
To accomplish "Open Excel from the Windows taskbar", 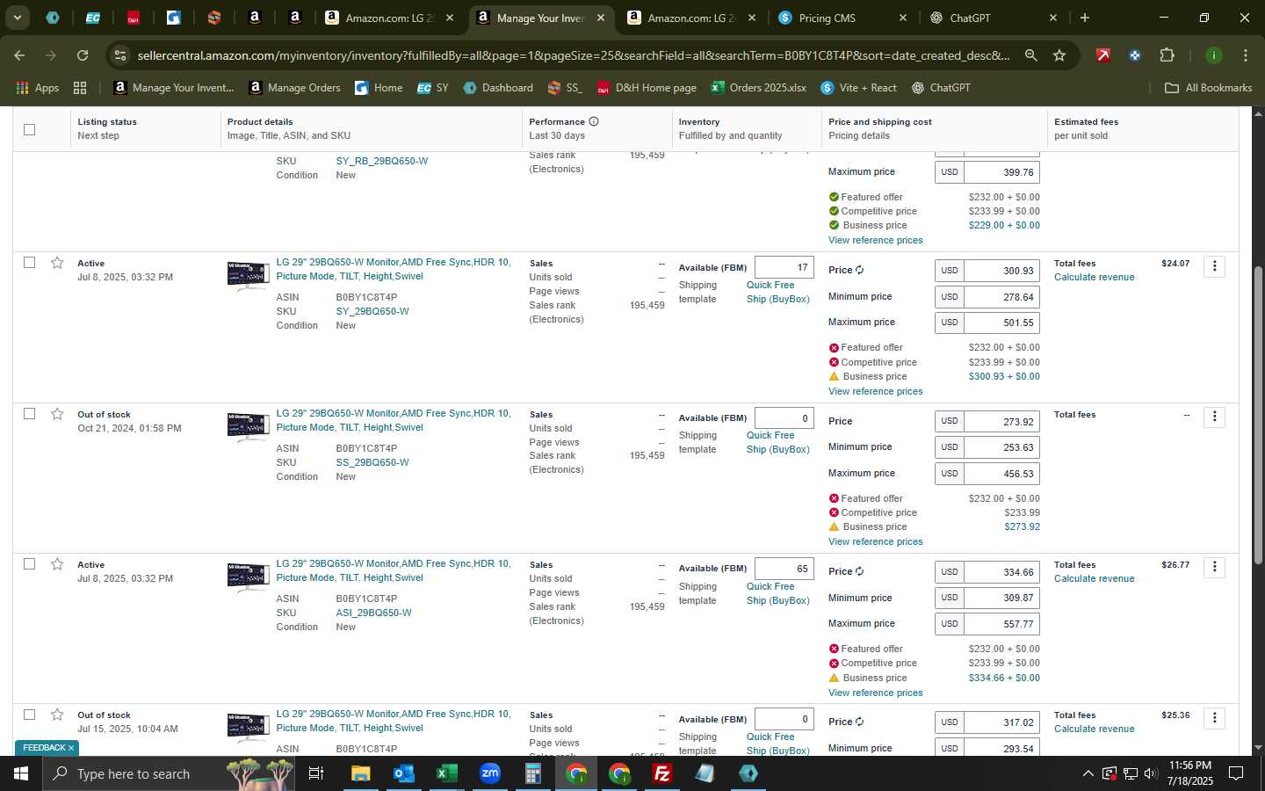I will 446,773.
